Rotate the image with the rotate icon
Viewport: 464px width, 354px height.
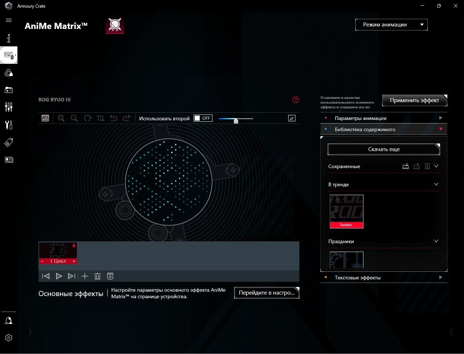(88, 118)
